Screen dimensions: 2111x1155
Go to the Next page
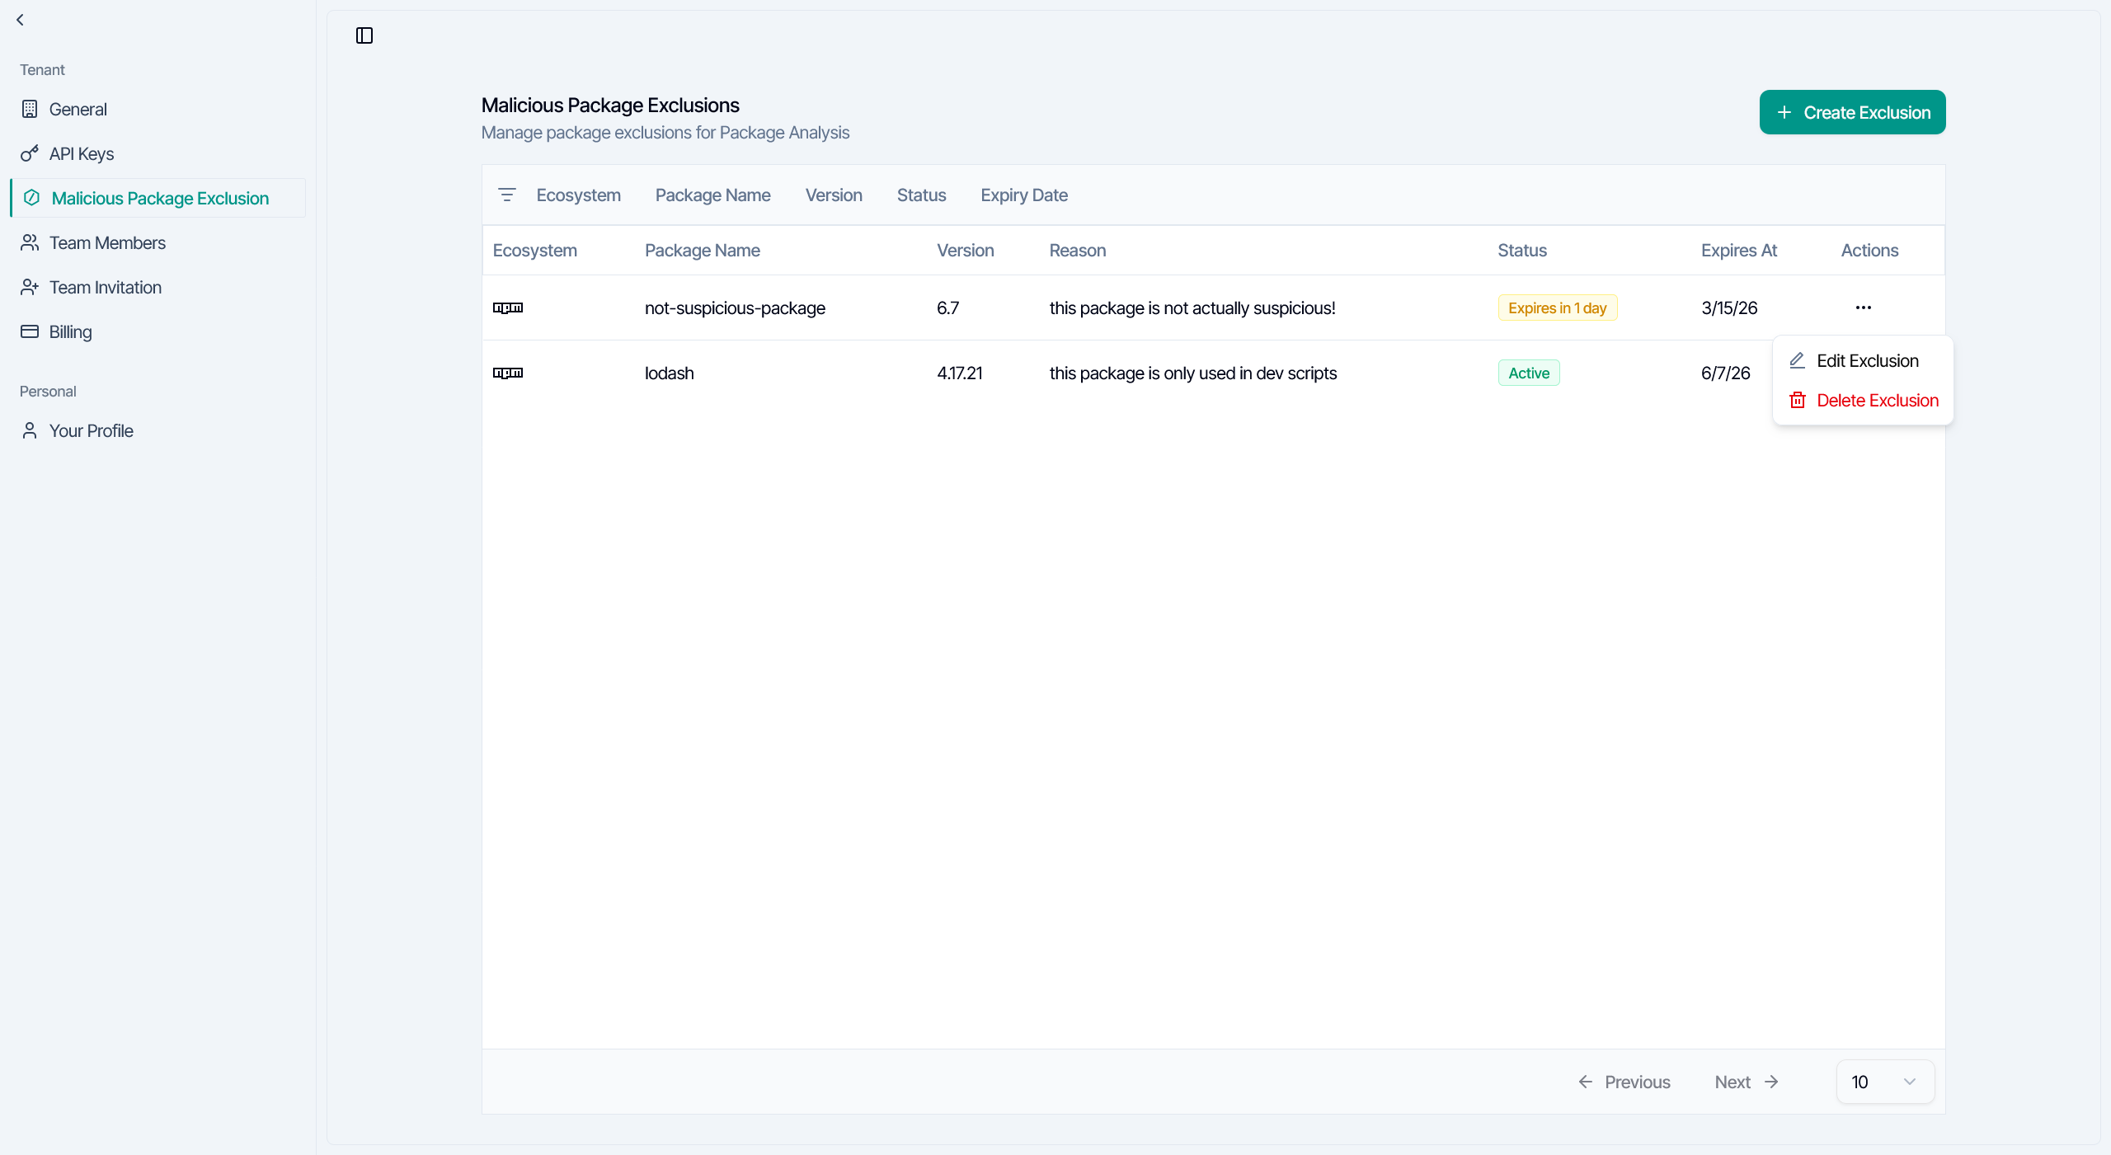1733,1081
